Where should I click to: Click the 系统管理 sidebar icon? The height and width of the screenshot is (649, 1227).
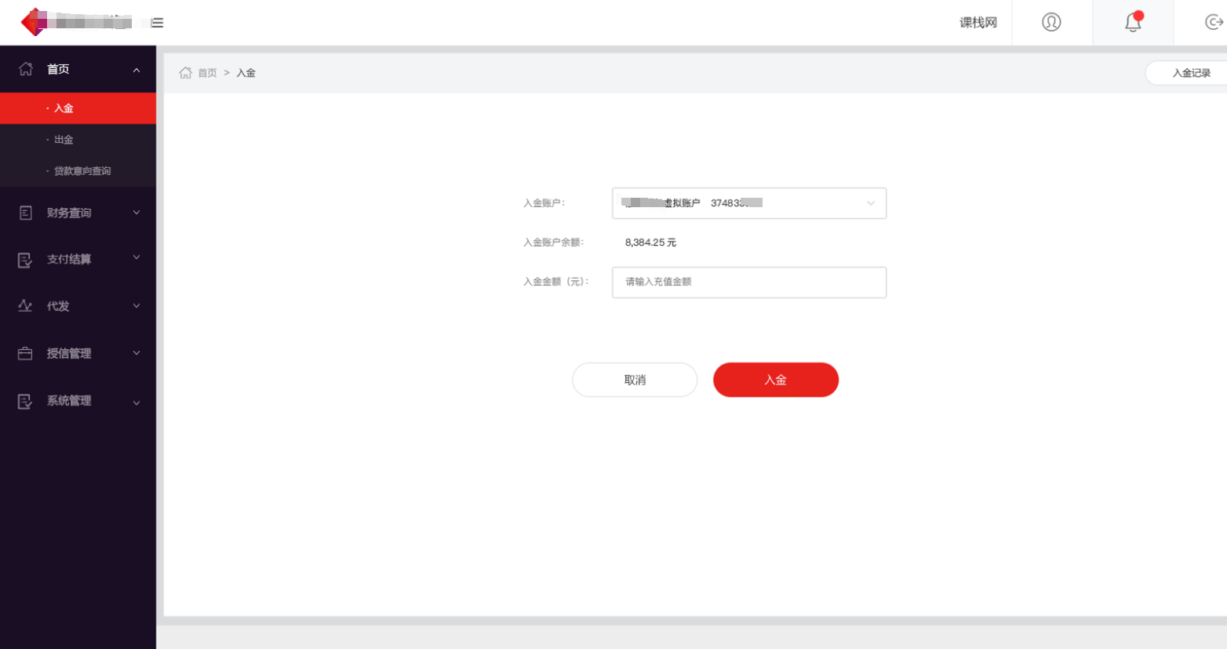pos(25,401)
